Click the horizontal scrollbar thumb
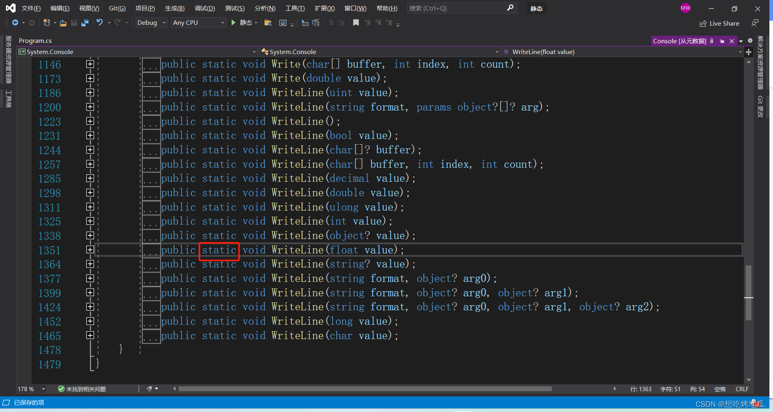The image size is (773, 412). tap(365, 389)
